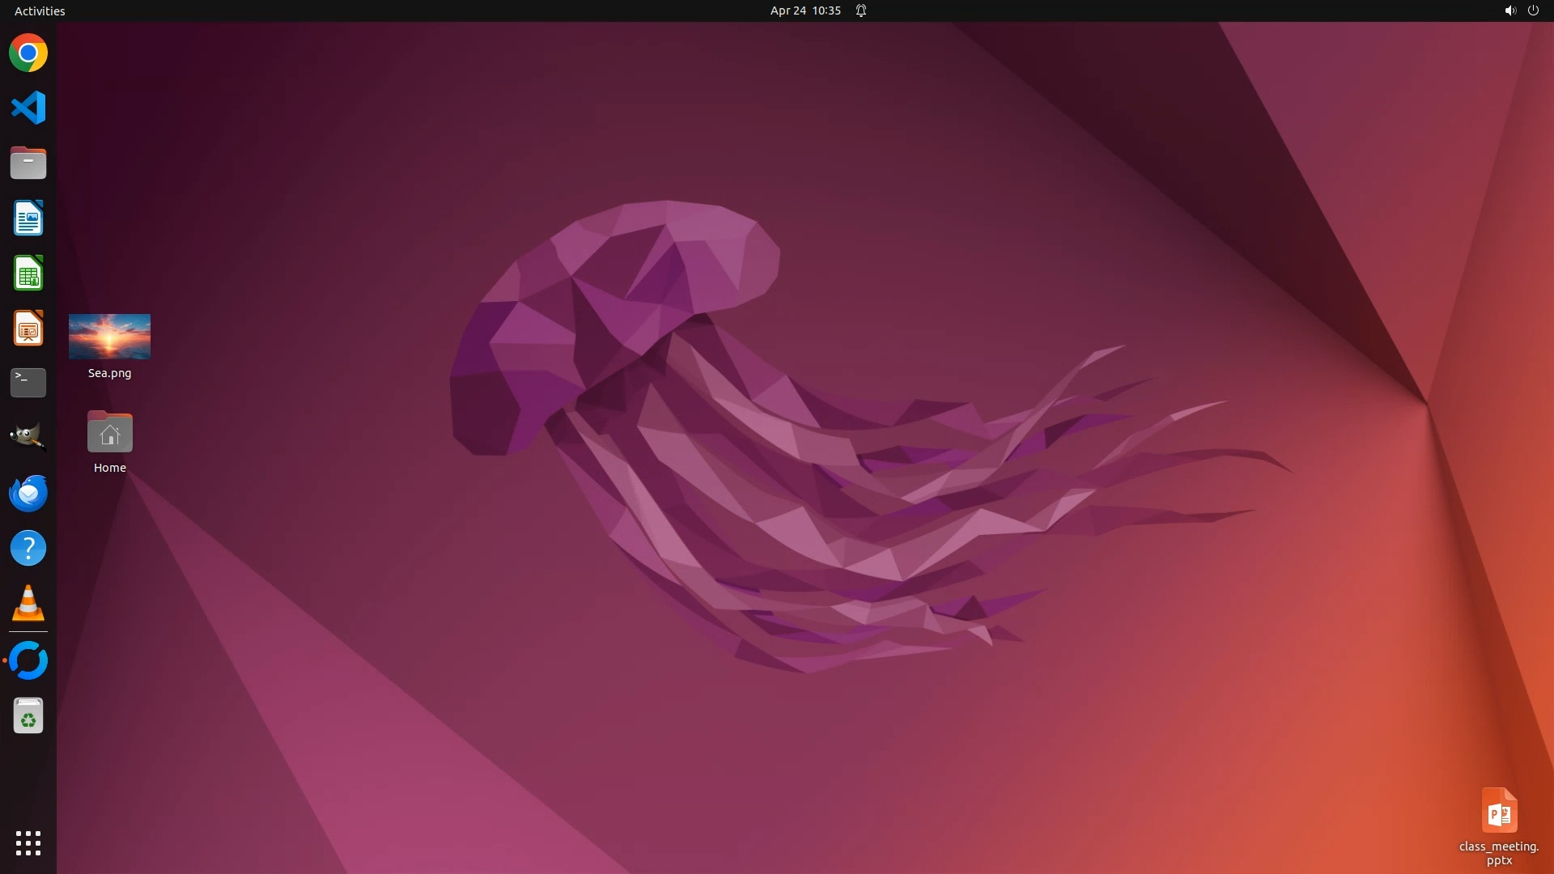Open LibreOffice Calc spreadsheet app
Image resolution: width=1554 pixels, height=874 pixels.
[x=28, y=274]
